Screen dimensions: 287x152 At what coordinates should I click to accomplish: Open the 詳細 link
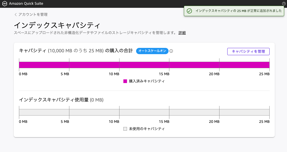click(182, 33)
